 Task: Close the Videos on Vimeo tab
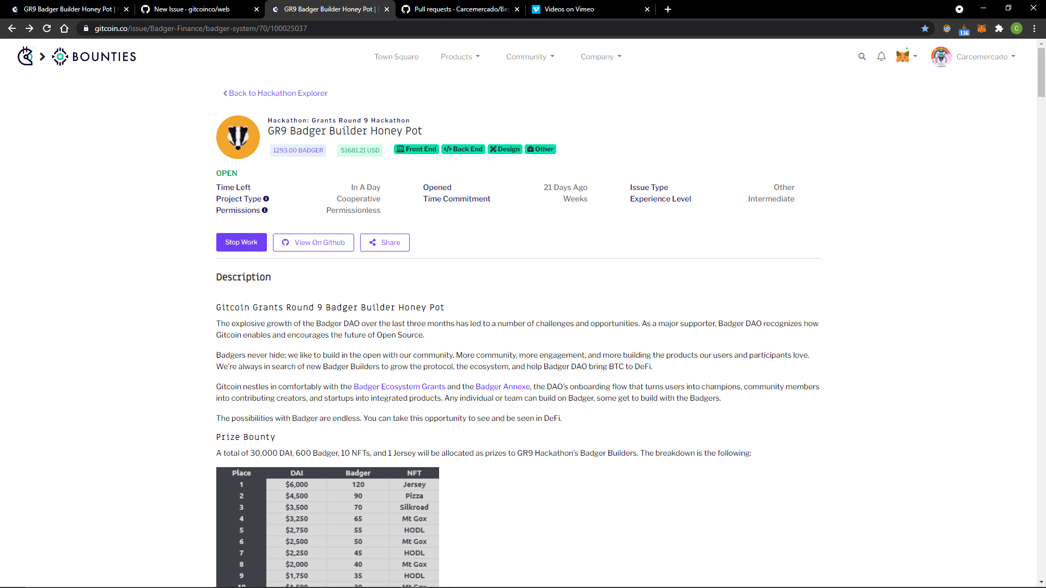647,9
